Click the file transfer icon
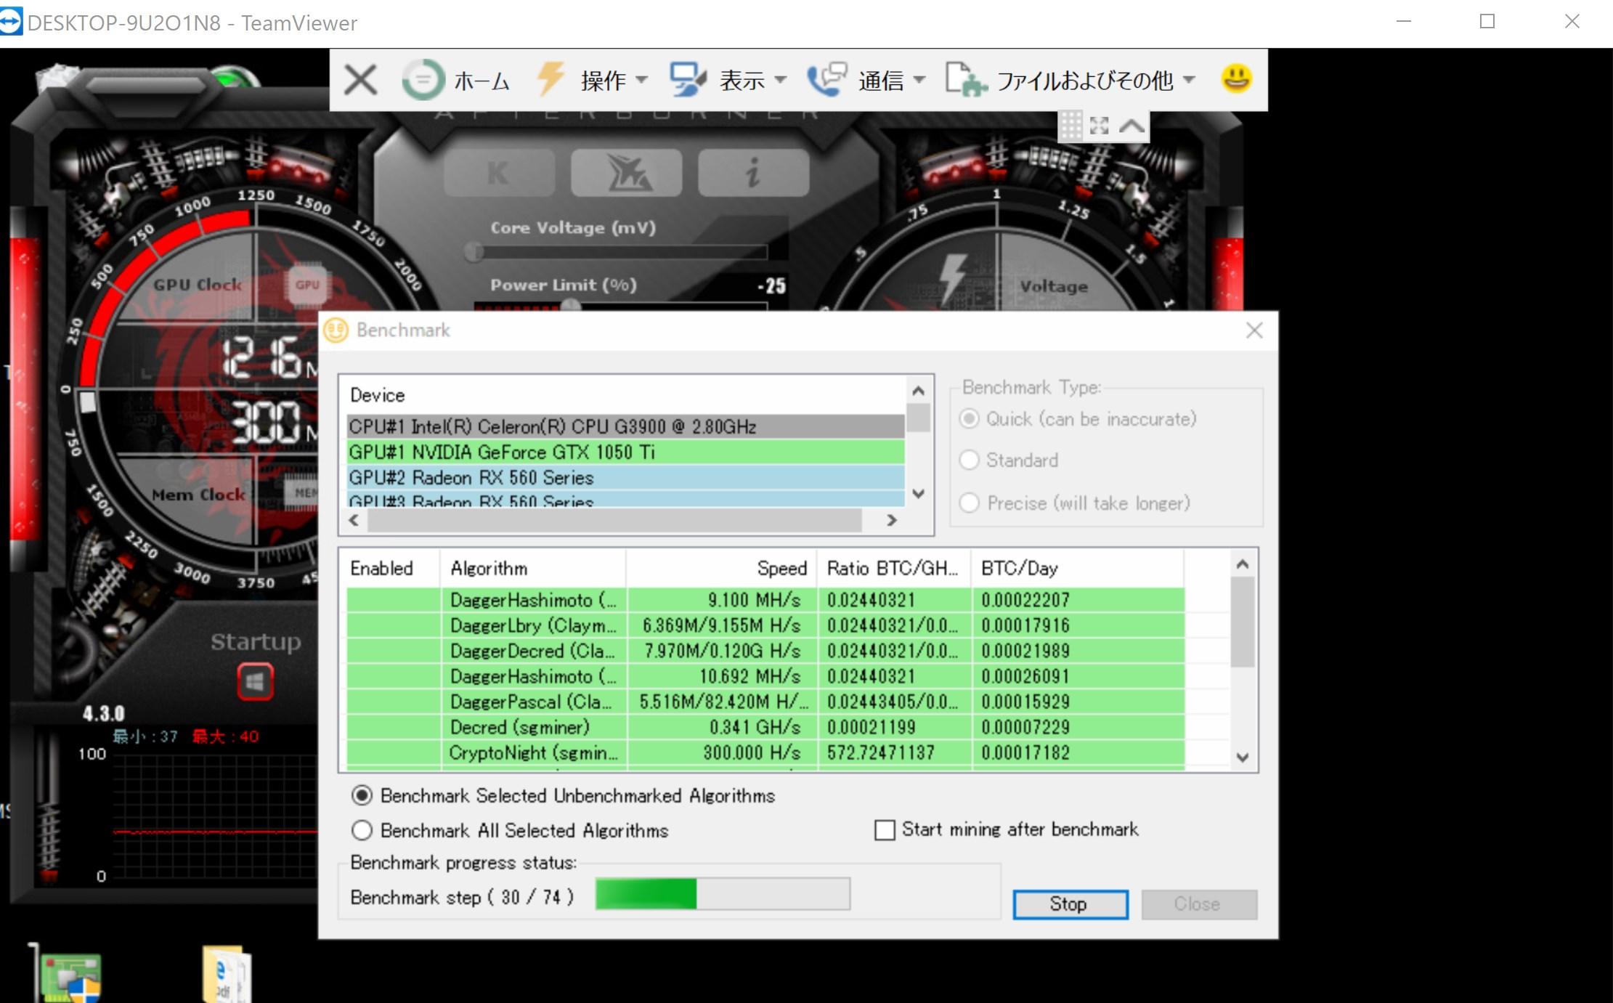Image resolution: width=1613 pixels, height=1003 pixels. [965, 79]
